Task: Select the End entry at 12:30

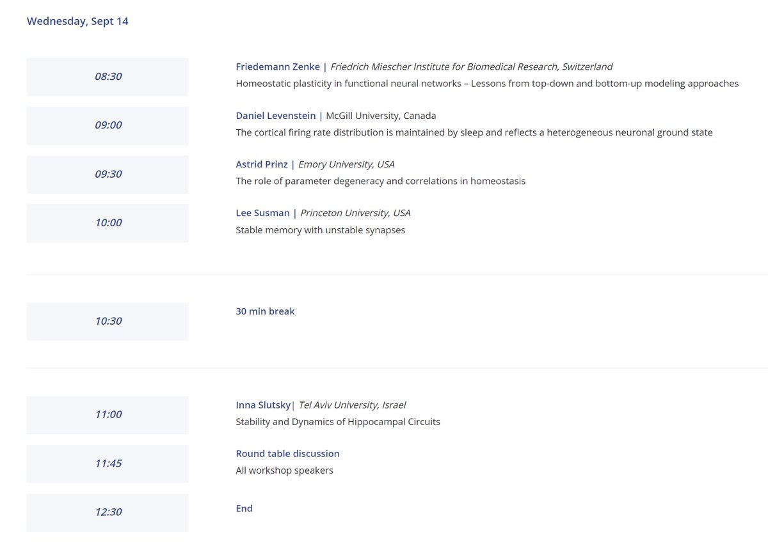Action: 243,508
